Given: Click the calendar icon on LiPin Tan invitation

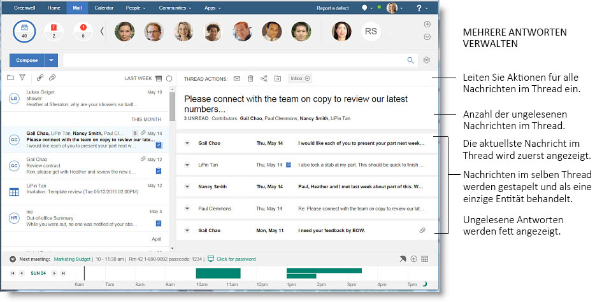Looking at the screenshot, I should pyautogui.click(x=14, y=192).
